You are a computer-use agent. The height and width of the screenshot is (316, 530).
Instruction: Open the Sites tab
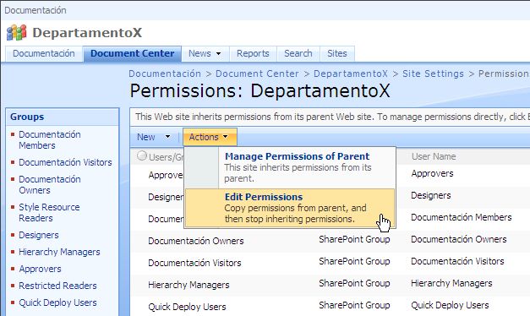click(x=337, y=54)
